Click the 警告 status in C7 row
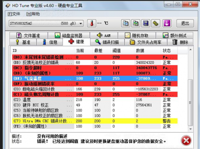 coord(166,121)
